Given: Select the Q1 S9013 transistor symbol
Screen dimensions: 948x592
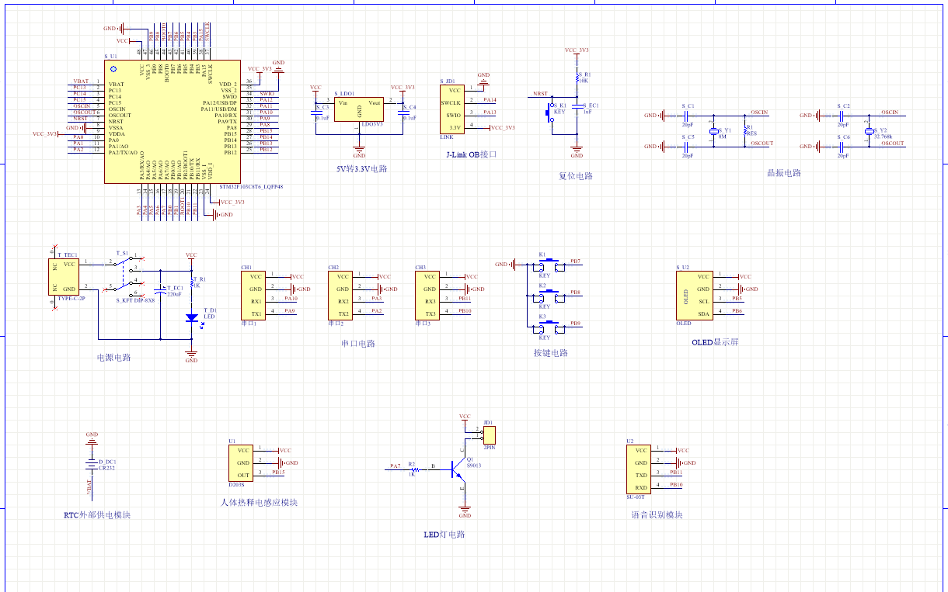Looking at the screenshot, I should (x=460, y=466).
